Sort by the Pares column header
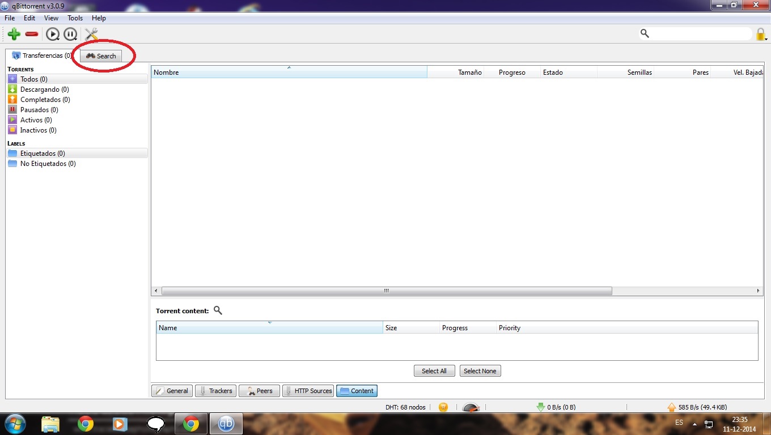This screenshot has width=771, height=435. [x=682, y=72]
